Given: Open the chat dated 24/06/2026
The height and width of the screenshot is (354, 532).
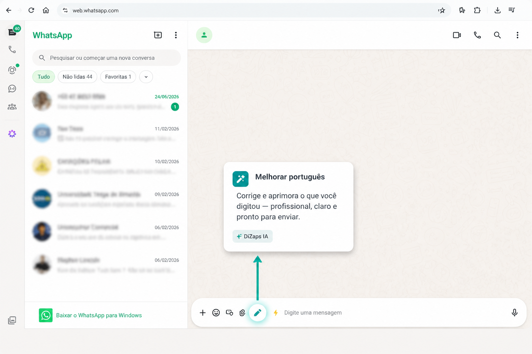Looking at the screenshot, I should pos(106,101).
